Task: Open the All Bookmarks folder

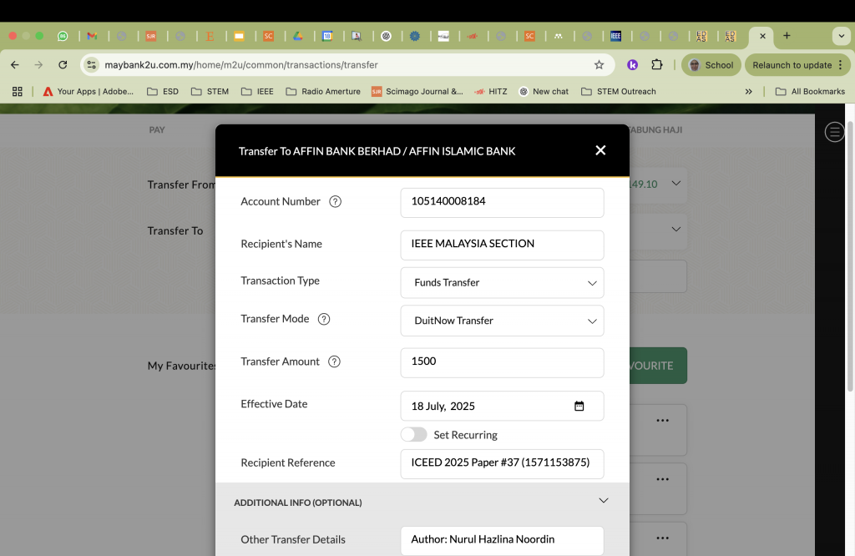Action: click(x=810, y=92)
